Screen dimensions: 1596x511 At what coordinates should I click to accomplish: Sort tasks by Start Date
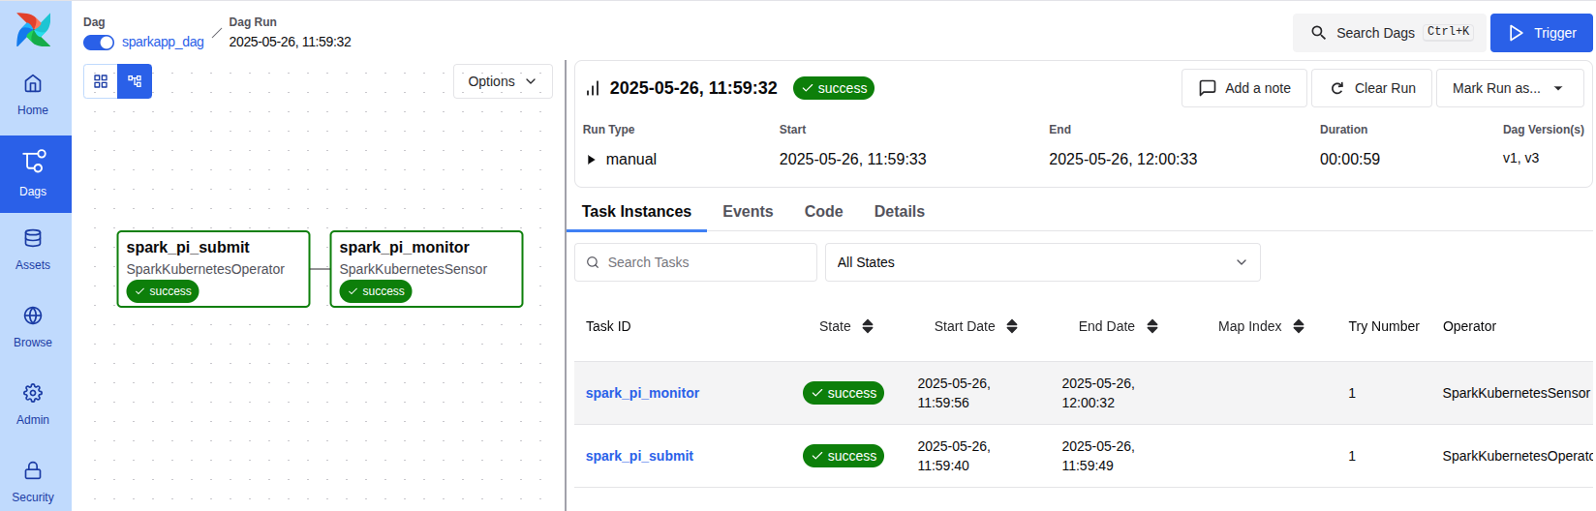[x=1012, y=326]
